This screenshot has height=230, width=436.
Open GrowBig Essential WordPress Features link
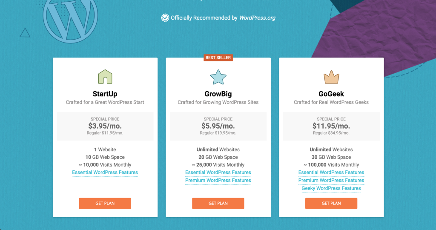pos(218,172)
